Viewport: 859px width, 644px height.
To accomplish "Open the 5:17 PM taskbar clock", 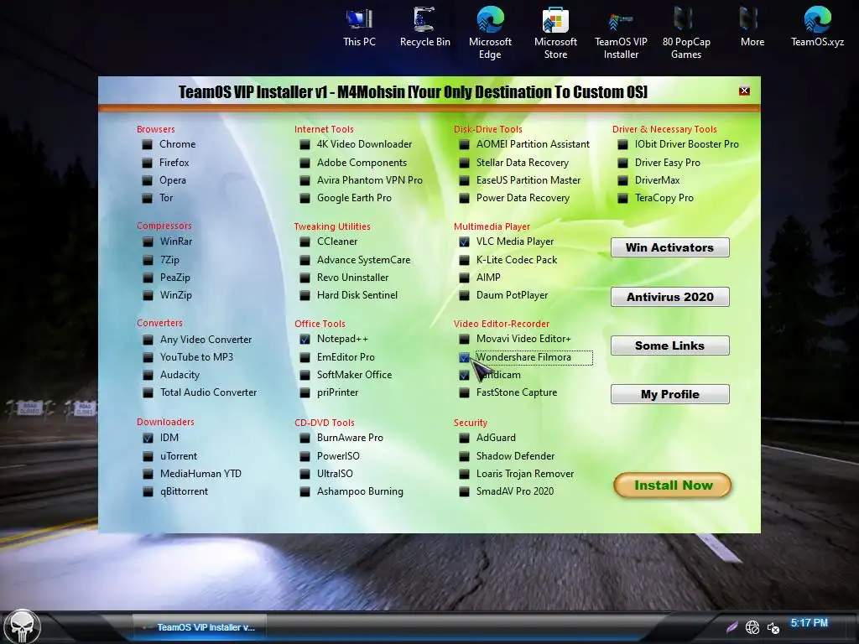I will (810, 623).
